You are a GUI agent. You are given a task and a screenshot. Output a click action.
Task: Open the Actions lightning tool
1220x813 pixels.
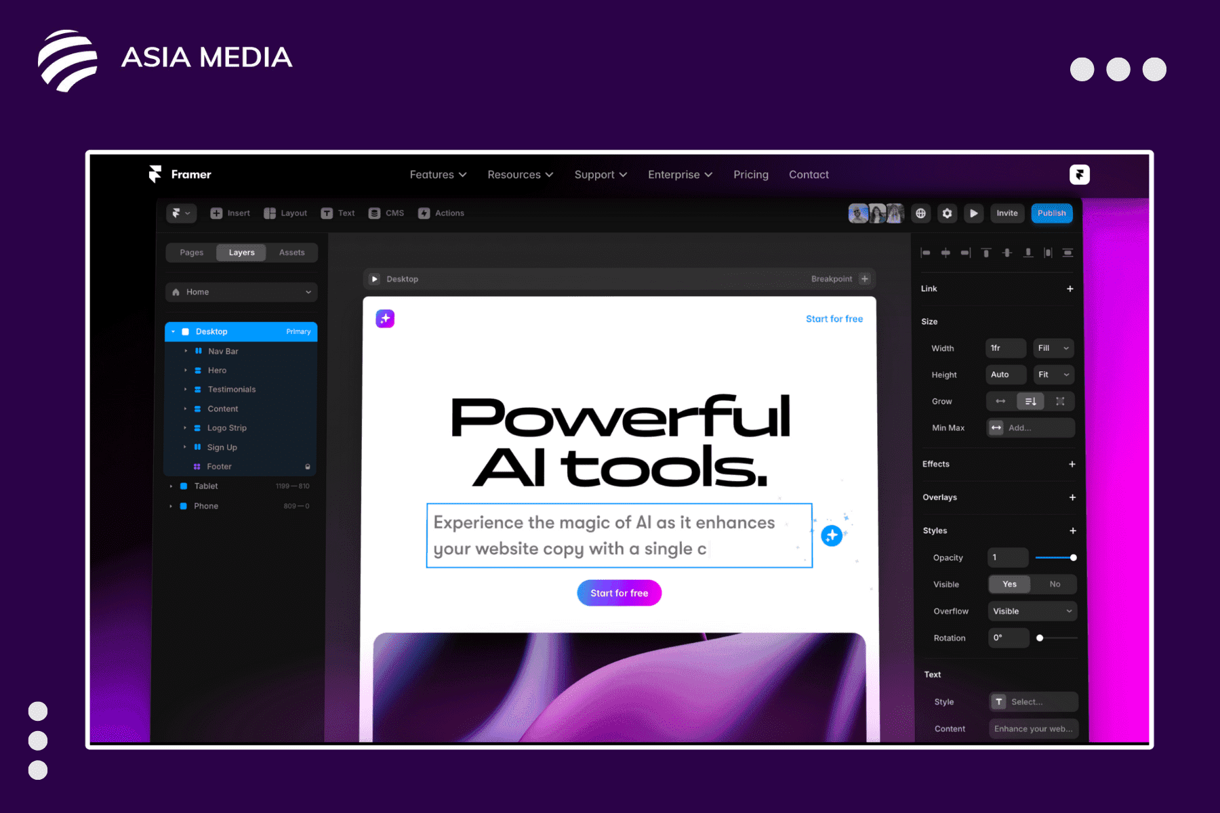point(441,213)
